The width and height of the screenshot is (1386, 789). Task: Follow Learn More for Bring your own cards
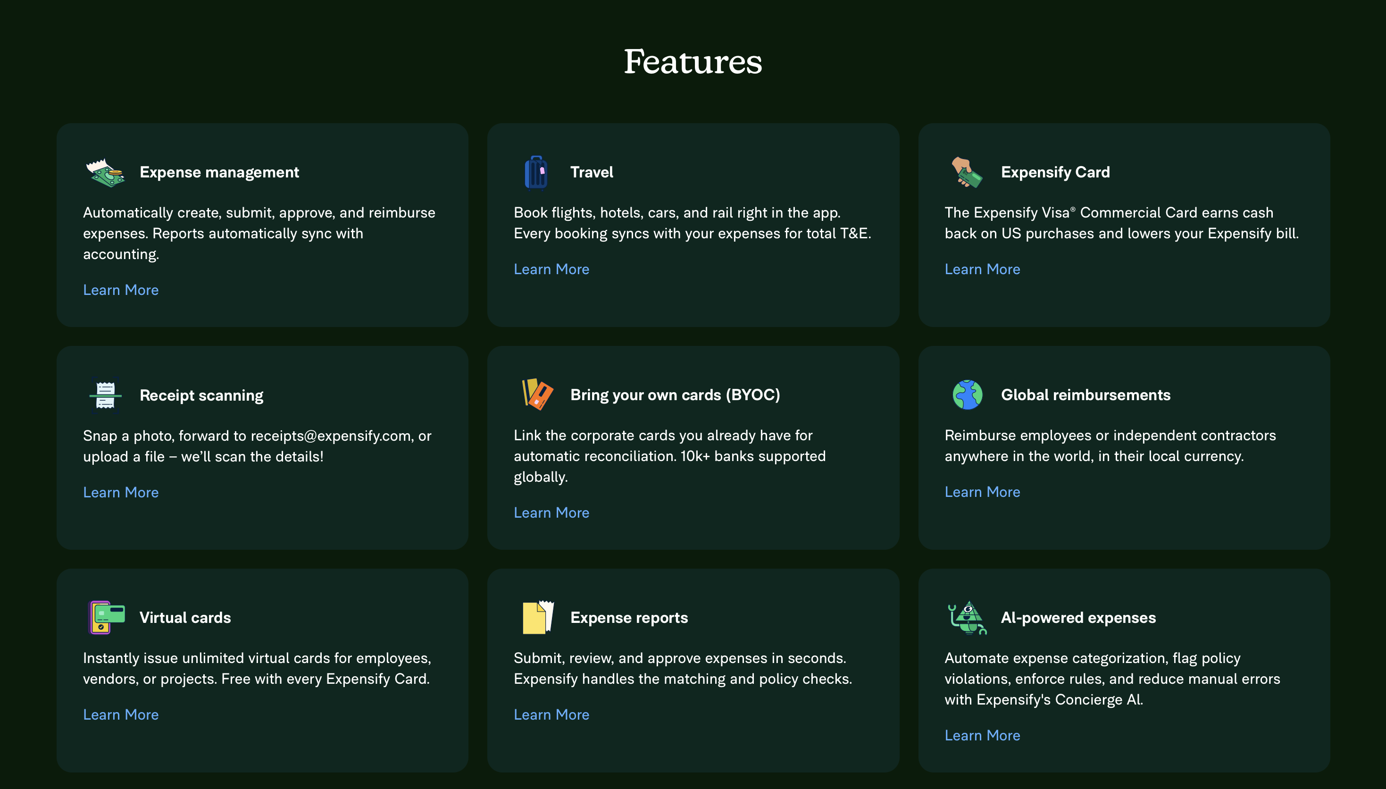[551, 512]
